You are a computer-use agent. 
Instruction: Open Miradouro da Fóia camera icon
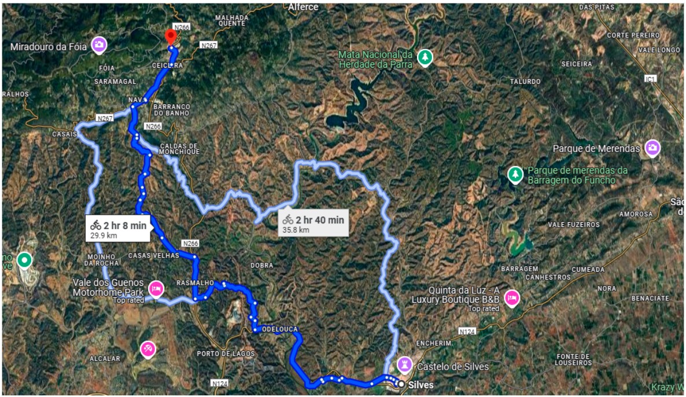(x=99, y=45)
